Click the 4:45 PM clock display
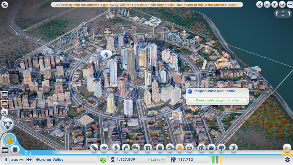Viewport: 293px width, 165px height. (x=17, y=160)
